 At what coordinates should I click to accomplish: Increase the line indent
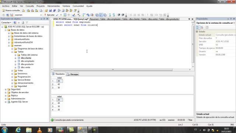coord(123,15)
